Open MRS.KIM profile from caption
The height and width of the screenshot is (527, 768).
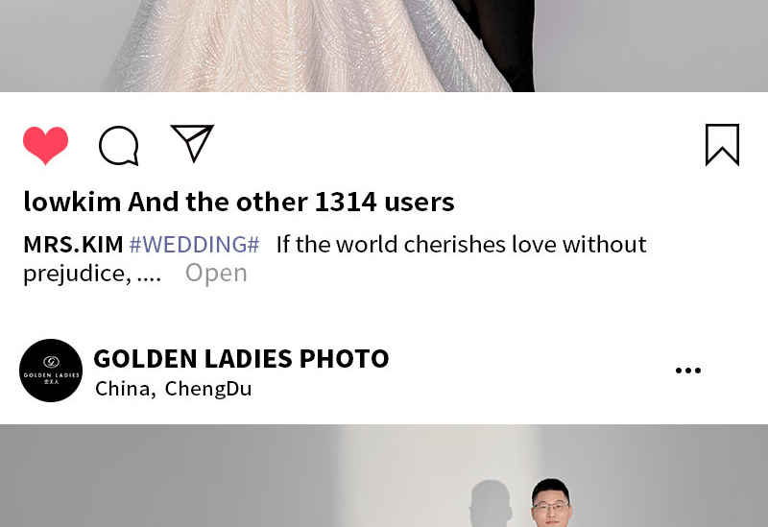[x=74, y=245]
